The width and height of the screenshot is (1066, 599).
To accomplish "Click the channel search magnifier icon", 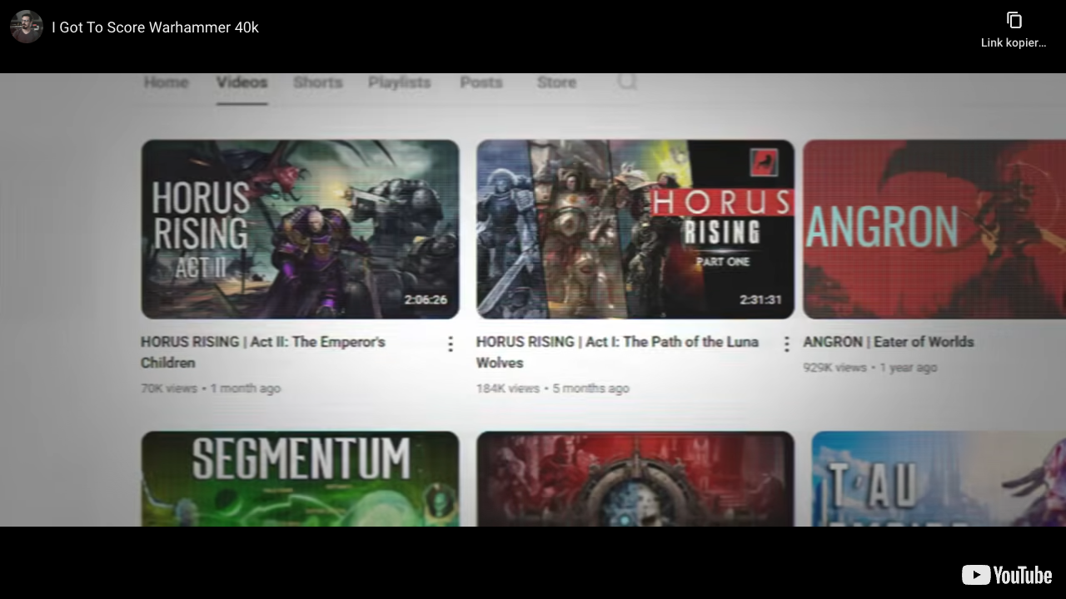I will (627, 82).
